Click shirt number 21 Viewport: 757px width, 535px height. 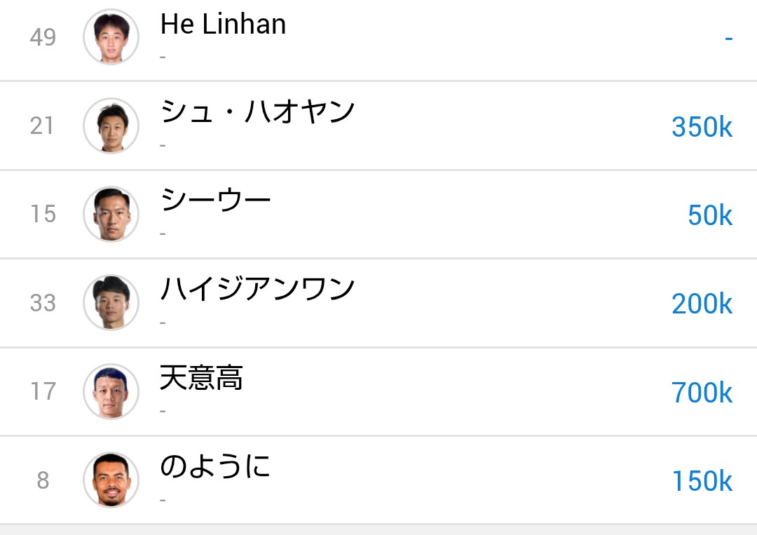(x=42, y=126)
